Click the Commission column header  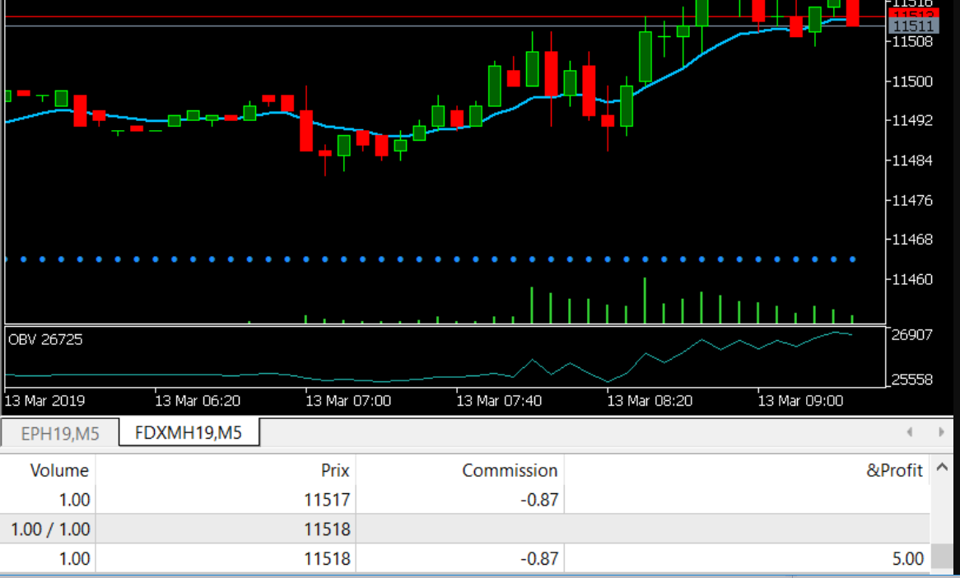tap(509, 470)
